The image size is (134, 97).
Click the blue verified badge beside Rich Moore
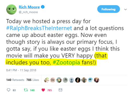tap(43, 7)
